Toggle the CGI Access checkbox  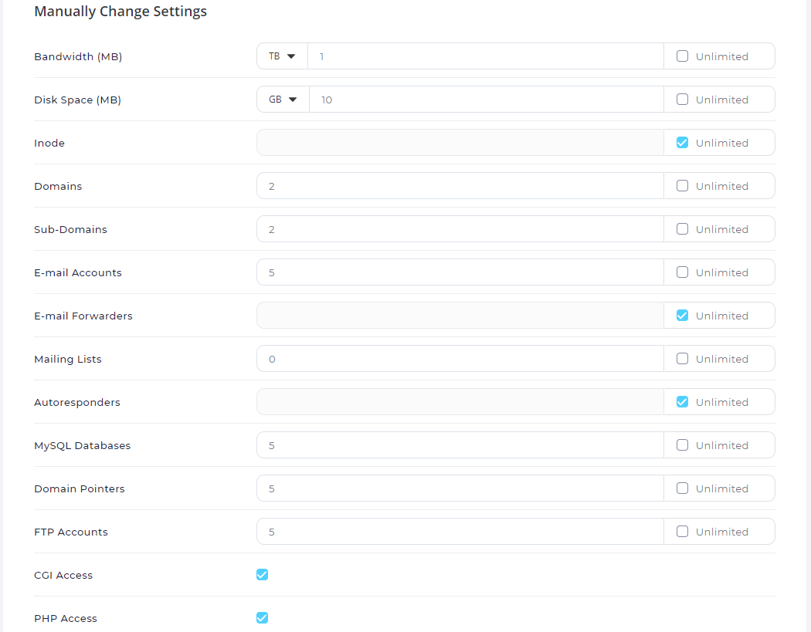pyautogui.click(x=263, y=575)
